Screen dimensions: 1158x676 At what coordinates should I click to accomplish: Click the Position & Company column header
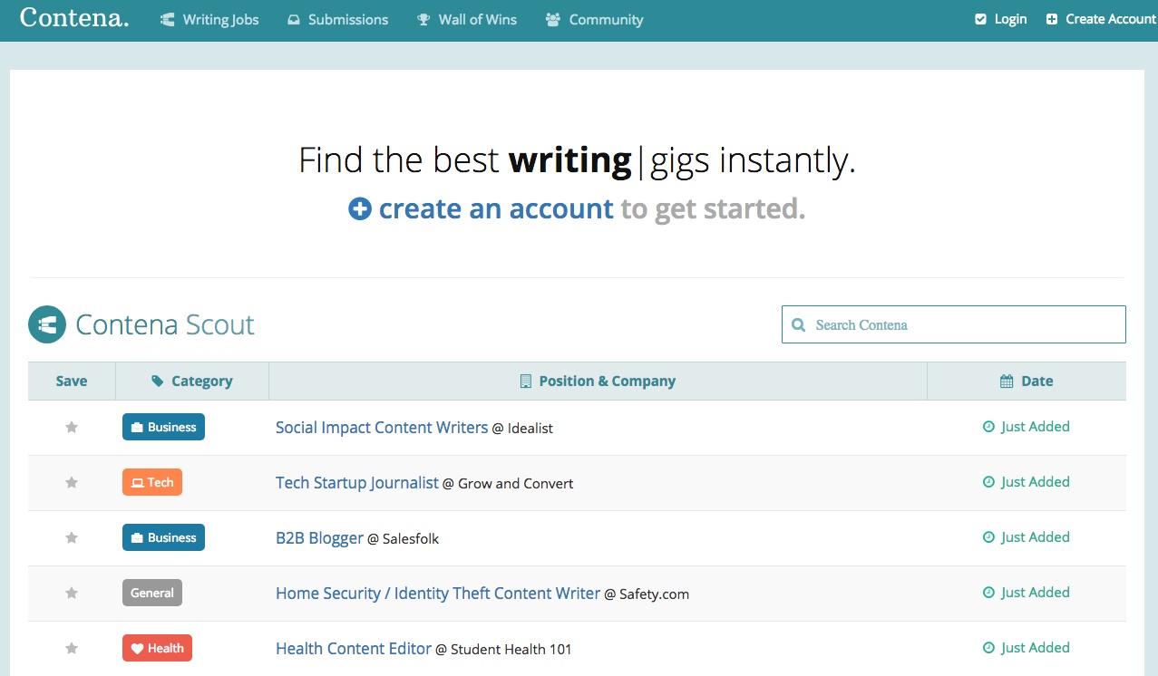(598, 381)
